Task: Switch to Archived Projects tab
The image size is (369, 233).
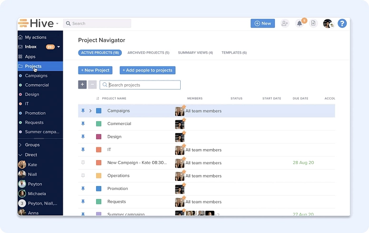Action: tap(148, 53)
